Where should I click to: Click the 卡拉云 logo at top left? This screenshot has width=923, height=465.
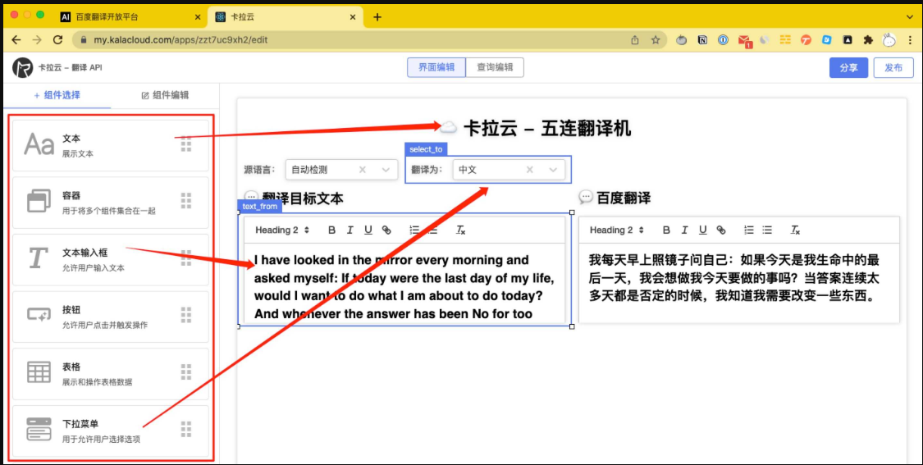22,68
